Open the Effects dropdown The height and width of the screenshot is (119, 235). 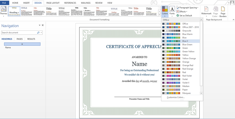[183, 12]
